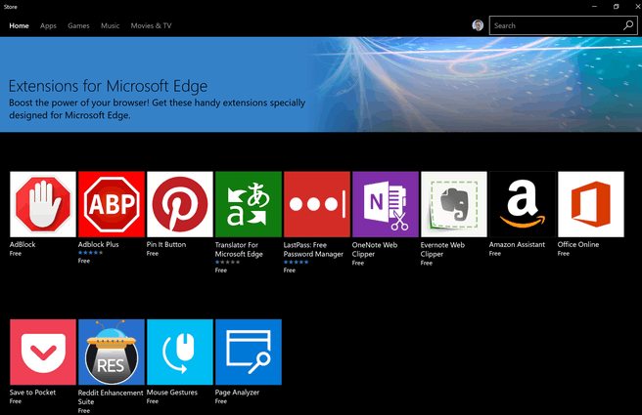Click the Adblock Plus star rating

pyautogui.click(x=90, y=253)
